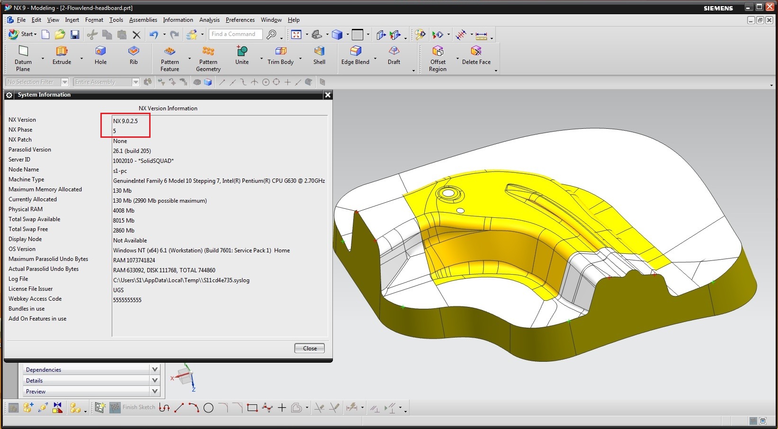Viewport: 778px width, 429px height.
Task: Select the Trim Body tool
Action: [x=280, y=55]
